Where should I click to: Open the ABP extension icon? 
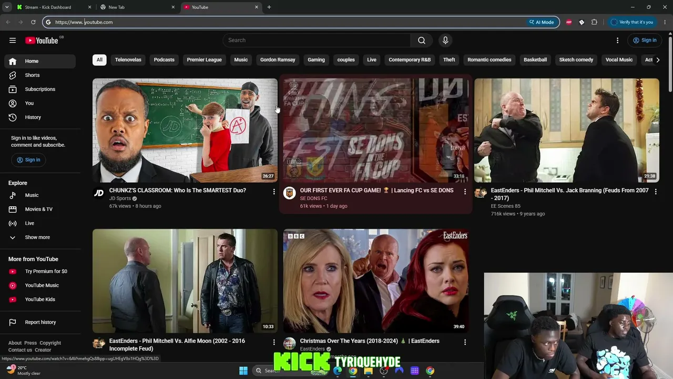[x=569, y=22]
